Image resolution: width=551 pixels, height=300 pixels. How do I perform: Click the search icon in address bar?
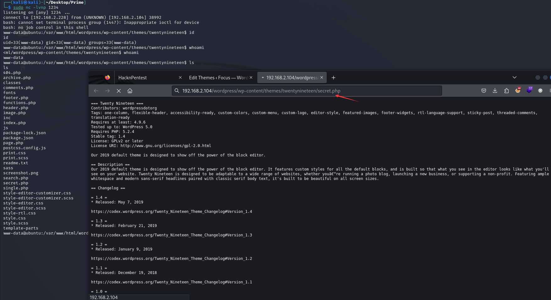click(177, 91)
